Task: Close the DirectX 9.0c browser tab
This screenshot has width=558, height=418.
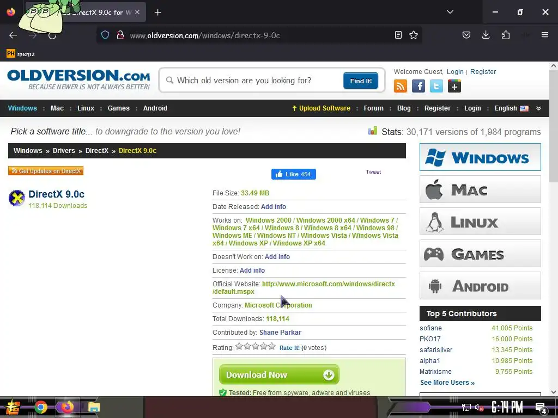Action: pyautogui.click(x=137, y=12)
